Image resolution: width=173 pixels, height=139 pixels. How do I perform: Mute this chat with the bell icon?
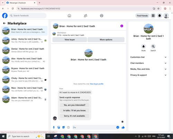point(144,47)
